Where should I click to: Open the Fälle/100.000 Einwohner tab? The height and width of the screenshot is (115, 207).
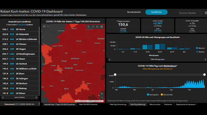click(x=88, y=104)
